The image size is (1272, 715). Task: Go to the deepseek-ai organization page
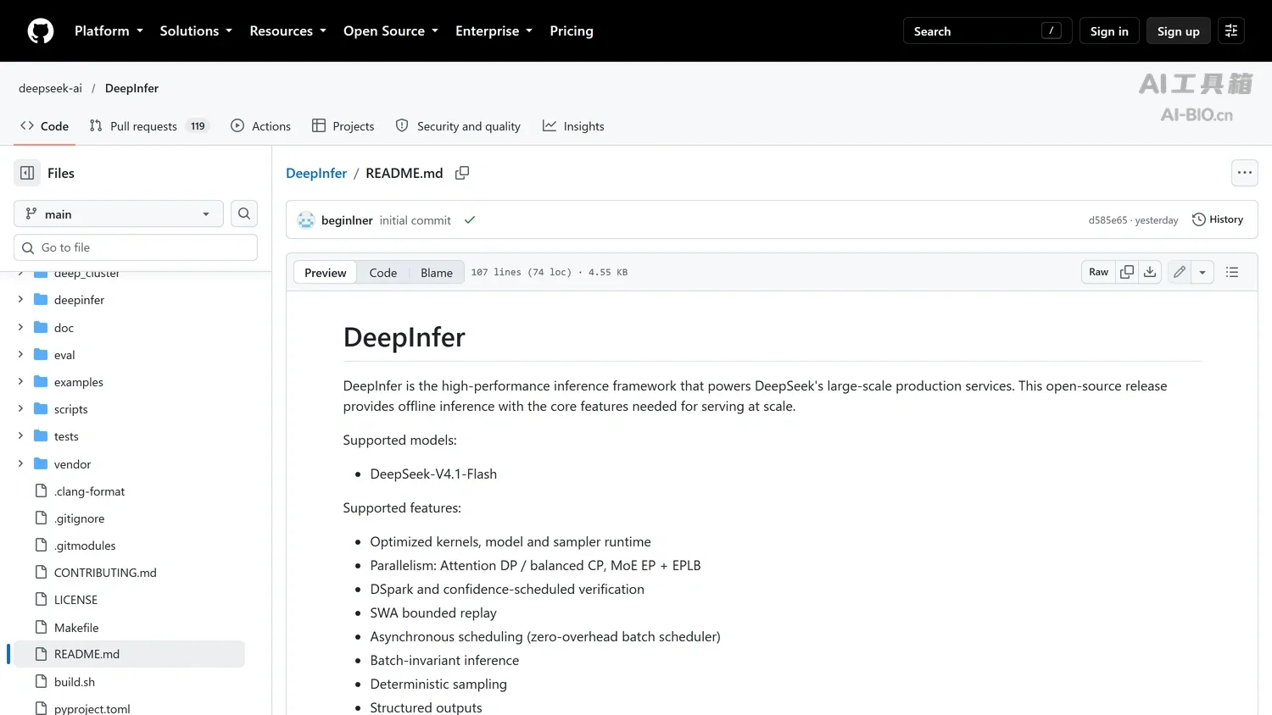[x=51, y=88]
